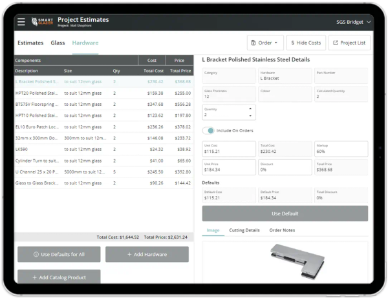Screen dimensions: 388x298
Task: Edit the Unit Cost field
Action: [229, 149]
